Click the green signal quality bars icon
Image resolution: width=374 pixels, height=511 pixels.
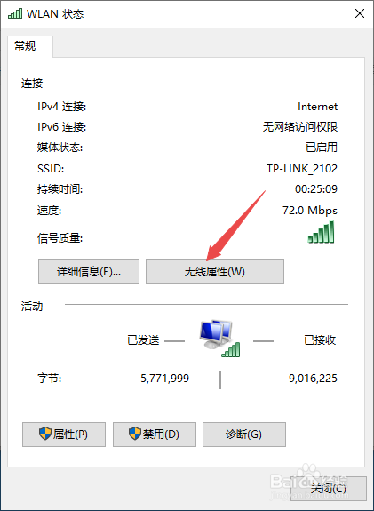pyautogui.click(x=321, y=232)
